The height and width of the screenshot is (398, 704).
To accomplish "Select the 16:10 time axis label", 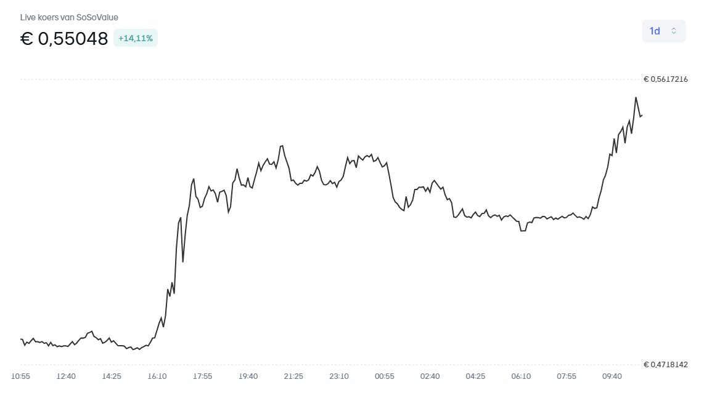I will coord(157,376).
